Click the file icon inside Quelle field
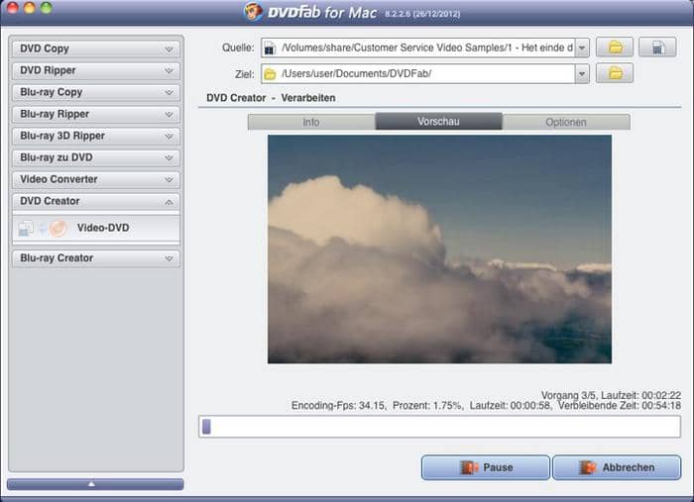 point(270,48)
